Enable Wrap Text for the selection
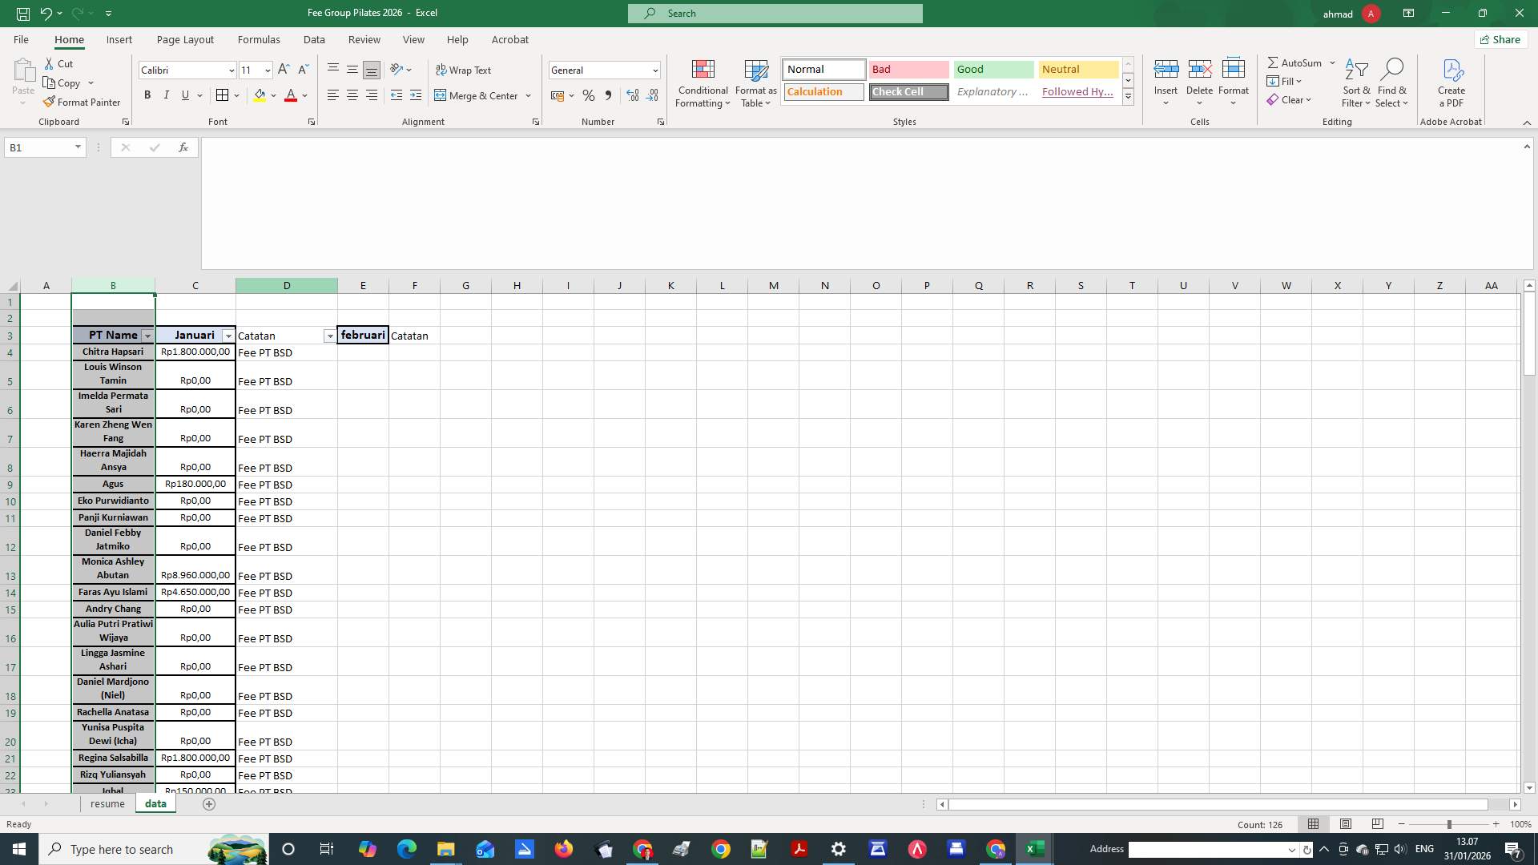Screen dimensions: 1538x865 click(x=465, y=70)
